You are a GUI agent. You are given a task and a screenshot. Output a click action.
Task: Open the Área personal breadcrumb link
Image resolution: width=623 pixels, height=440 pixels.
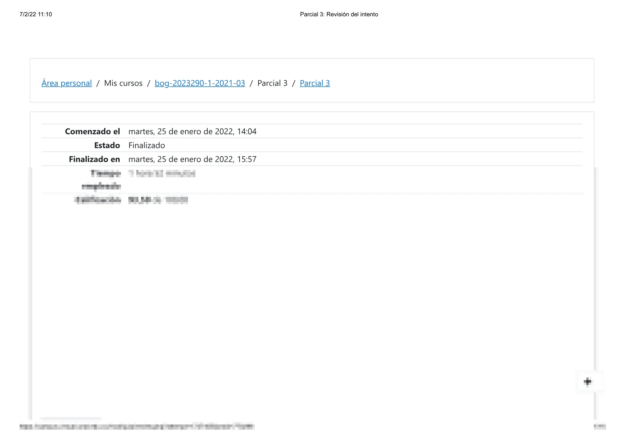pos(67,83)
